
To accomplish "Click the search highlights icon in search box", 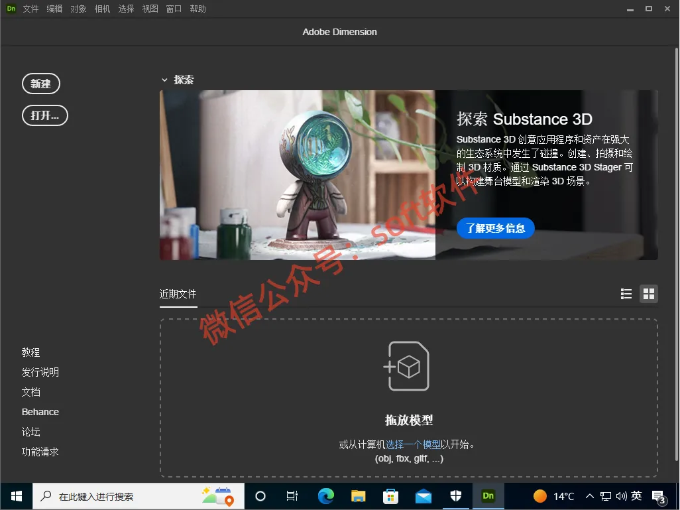I will (x=218, y=496).
